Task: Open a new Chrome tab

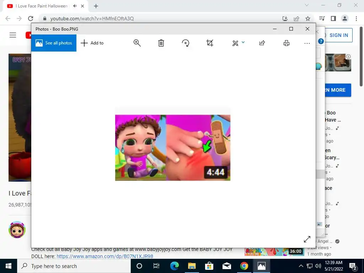Action: [96, 6]
